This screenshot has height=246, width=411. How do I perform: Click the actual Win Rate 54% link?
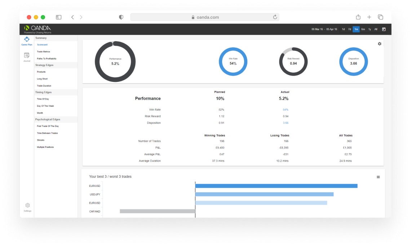tap(285, 110)
